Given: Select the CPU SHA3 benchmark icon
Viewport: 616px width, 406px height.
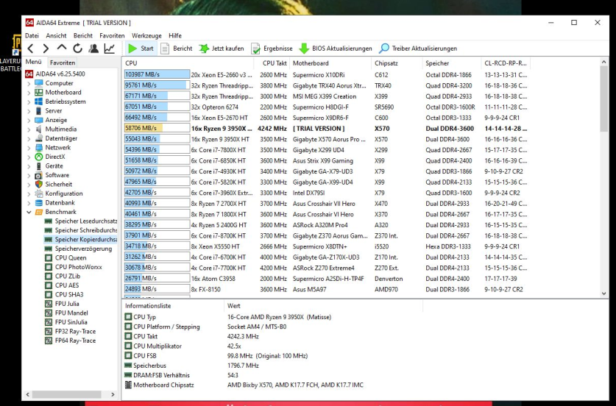Looking at the screenshot, I should point(49,294).
